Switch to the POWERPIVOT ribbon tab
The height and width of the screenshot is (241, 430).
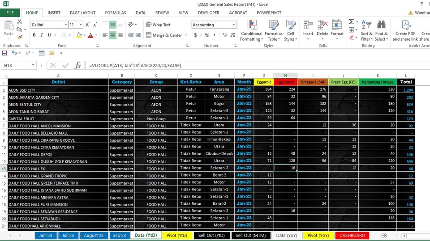click(x=269, y=13)
